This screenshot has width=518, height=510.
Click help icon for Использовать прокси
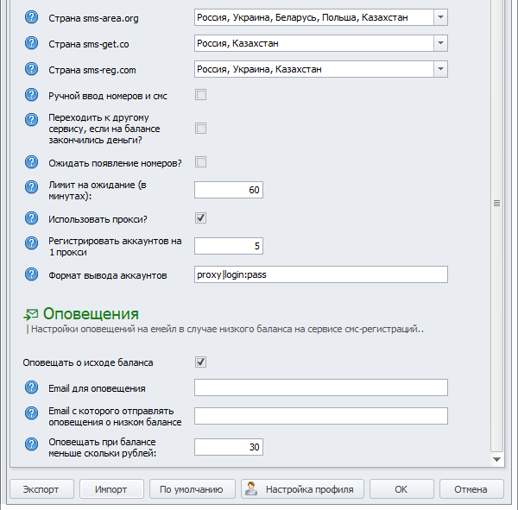pos(32,218)
